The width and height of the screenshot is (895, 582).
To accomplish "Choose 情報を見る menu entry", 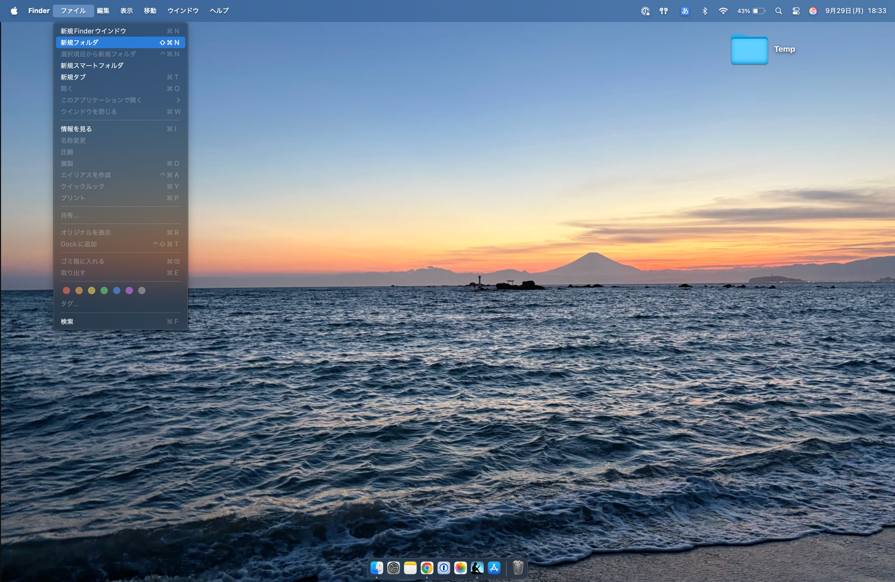I will [76, 129].
